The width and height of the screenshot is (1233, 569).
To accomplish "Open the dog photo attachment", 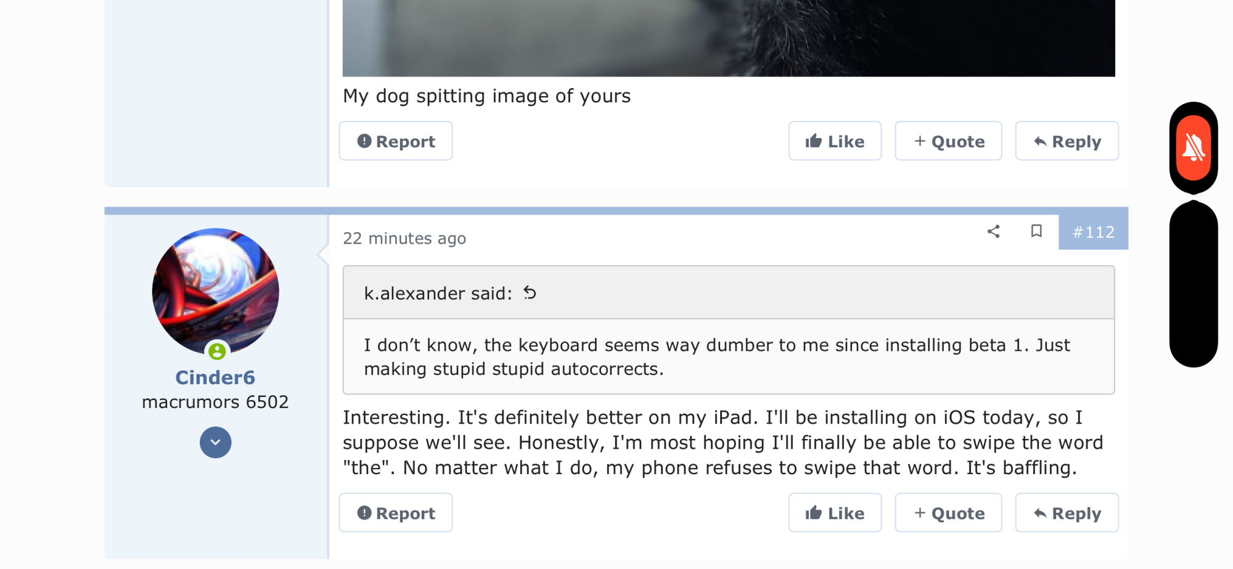I will [x=729, y=37].
